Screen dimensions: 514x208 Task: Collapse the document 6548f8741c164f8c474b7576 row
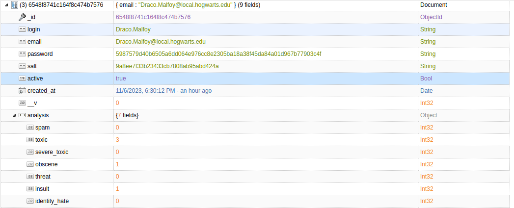[x=6, y=5]
